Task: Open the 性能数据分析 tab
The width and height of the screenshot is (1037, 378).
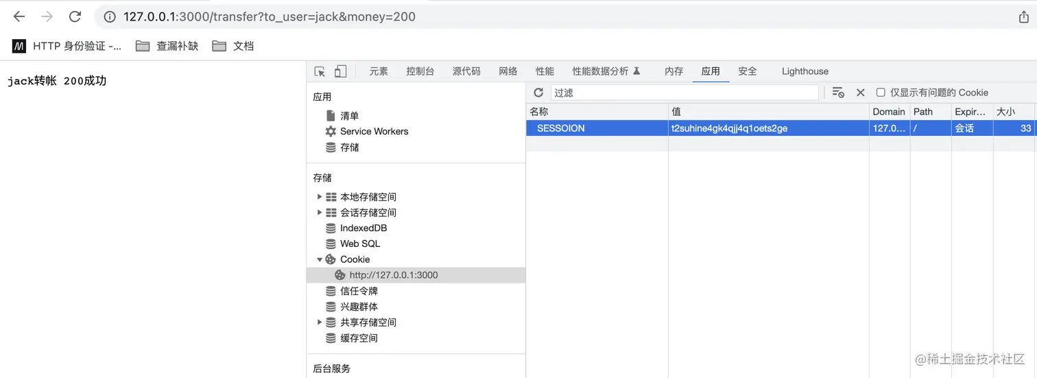Action: [606, 71]
